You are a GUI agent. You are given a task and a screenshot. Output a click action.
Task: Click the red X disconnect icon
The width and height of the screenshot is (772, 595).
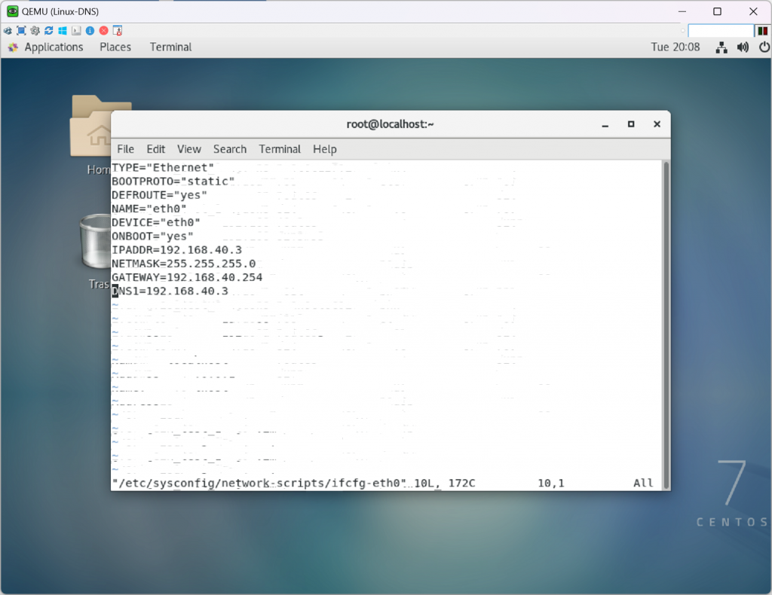(104, 31)
